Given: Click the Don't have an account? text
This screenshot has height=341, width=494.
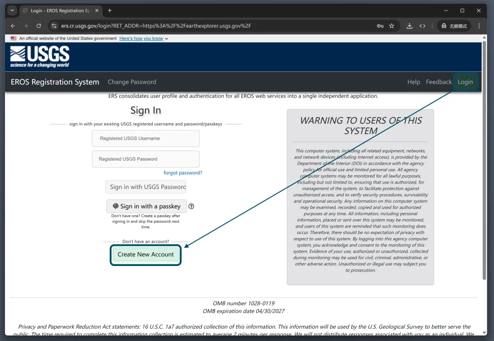Looking at the screenshot, I should pyautogui.click(x=145, y=241).
